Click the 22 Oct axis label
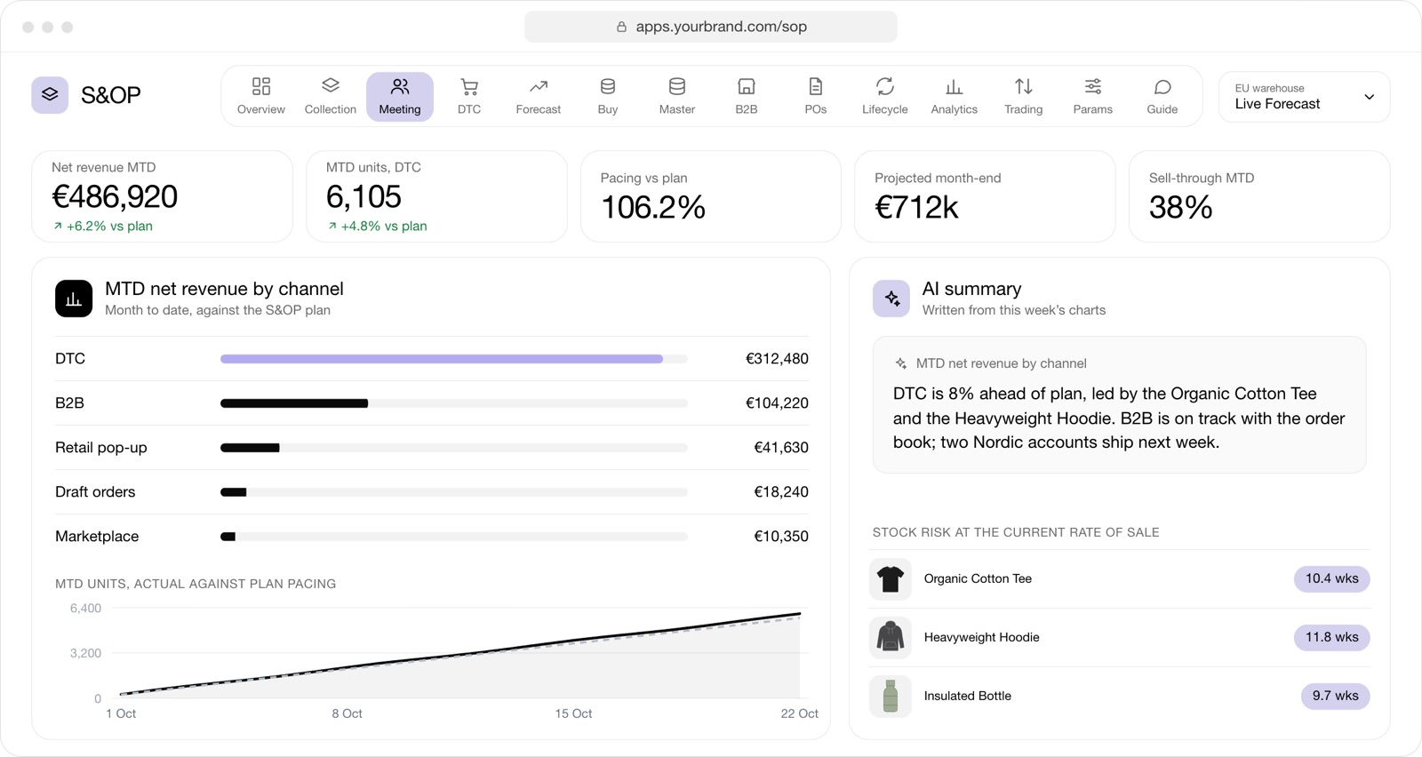The width and height of the screenshot is (1422, 757). coord(800,713)
